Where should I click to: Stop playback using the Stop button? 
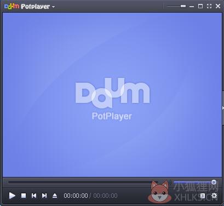coord(24,196)
